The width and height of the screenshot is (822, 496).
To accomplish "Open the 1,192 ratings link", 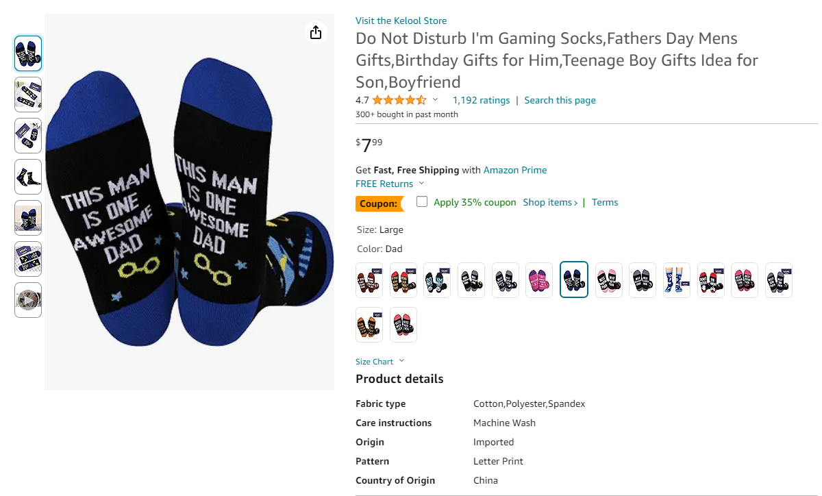I will (x=481, y=100).
